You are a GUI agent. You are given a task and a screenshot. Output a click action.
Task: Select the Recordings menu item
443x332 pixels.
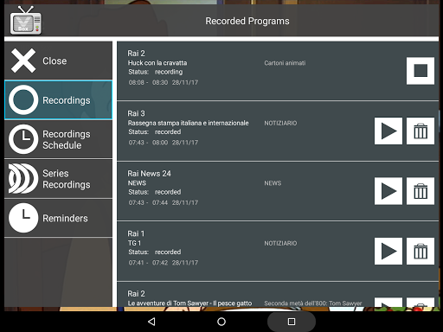[58, 100]
